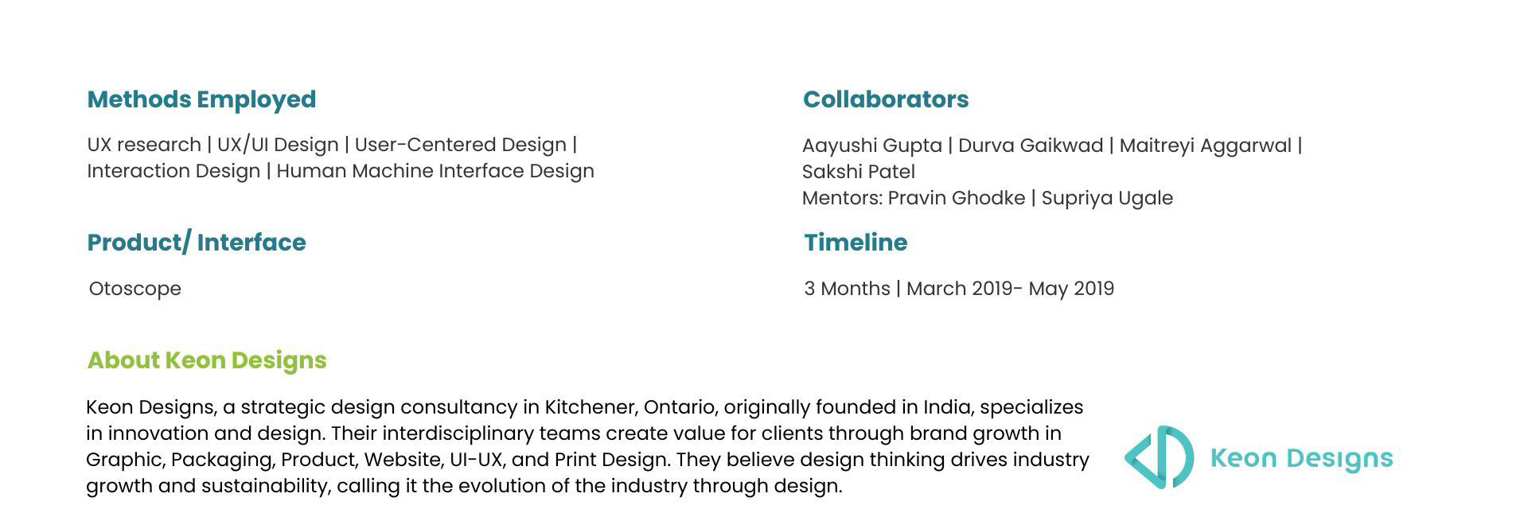
Task: Click the name Sakshi Patel
Action: coord(858,172)
